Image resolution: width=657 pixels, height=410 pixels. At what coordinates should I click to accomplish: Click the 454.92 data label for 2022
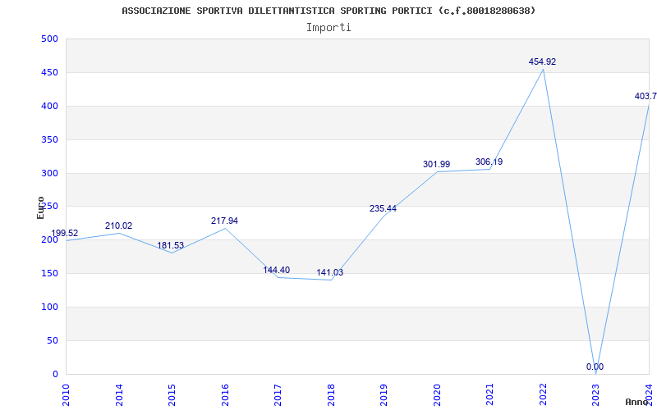(542, 62)
